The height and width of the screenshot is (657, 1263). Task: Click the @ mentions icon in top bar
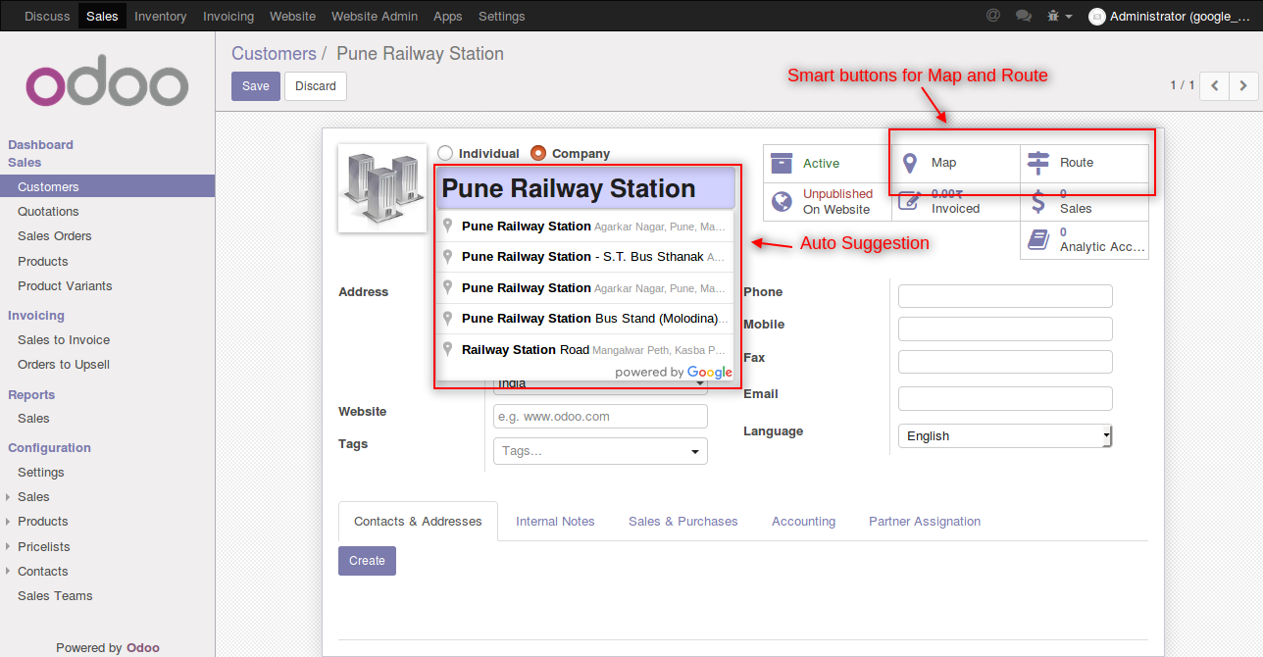tap(991, 16)
